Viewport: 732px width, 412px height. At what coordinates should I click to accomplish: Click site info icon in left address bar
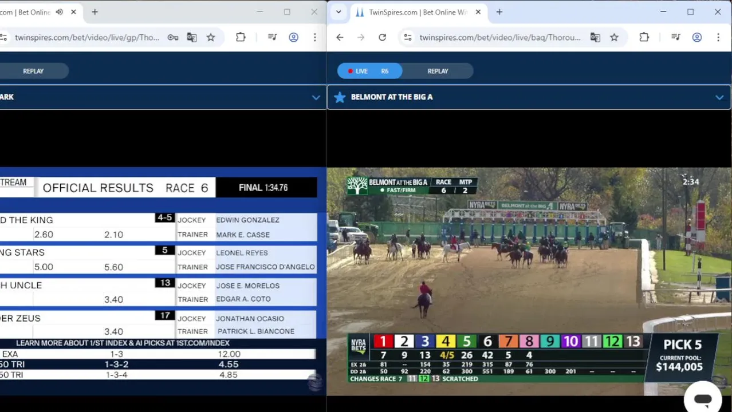(x=3, y=38)
